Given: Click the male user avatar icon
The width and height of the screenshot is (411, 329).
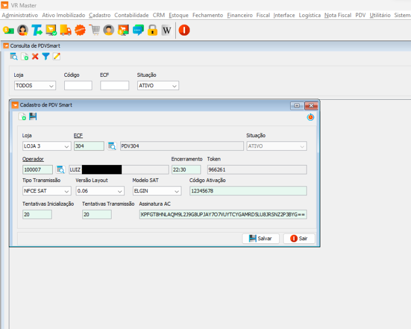Looking at the screenshot, I should coord(109,30).
